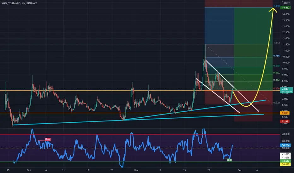Click 12.000 on the price scale
Screen dimensions: 294x173
[285, 38]
